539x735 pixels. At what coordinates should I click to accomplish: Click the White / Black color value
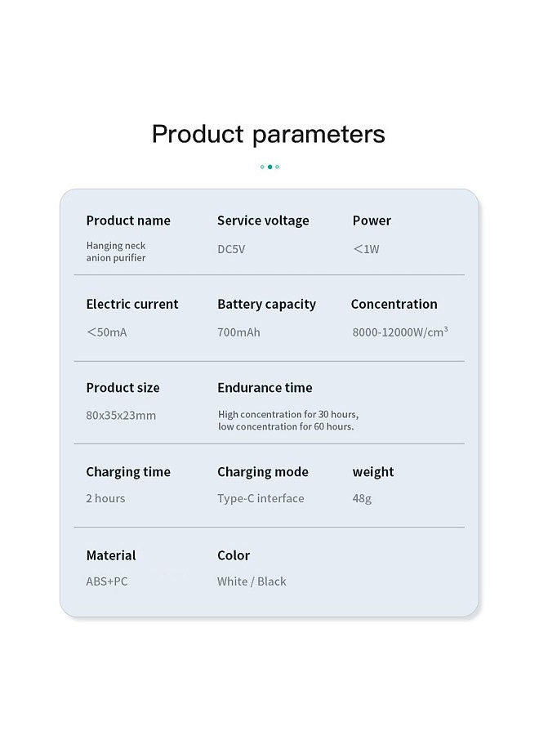(252, 581)
